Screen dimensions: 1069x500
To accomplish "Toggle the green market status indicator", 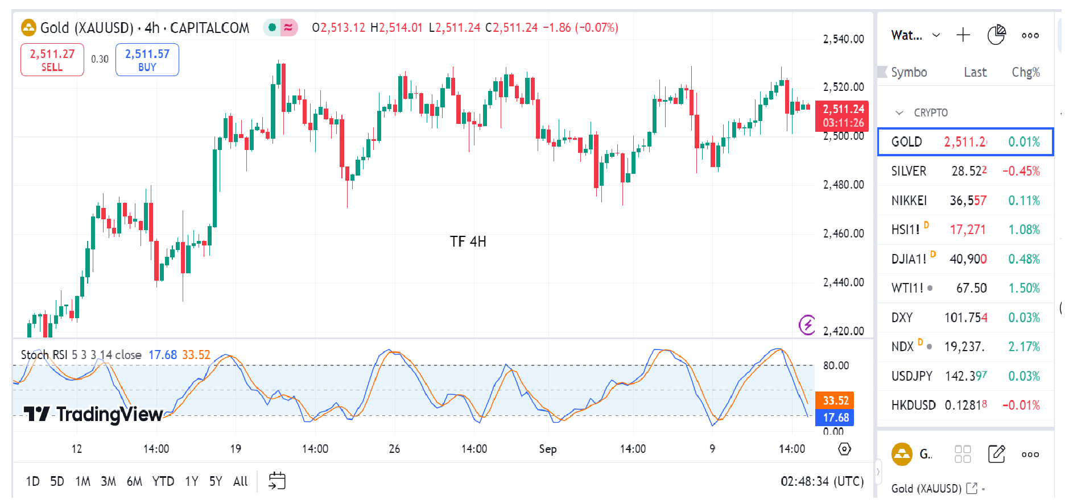I will click(x=273, y=27).
